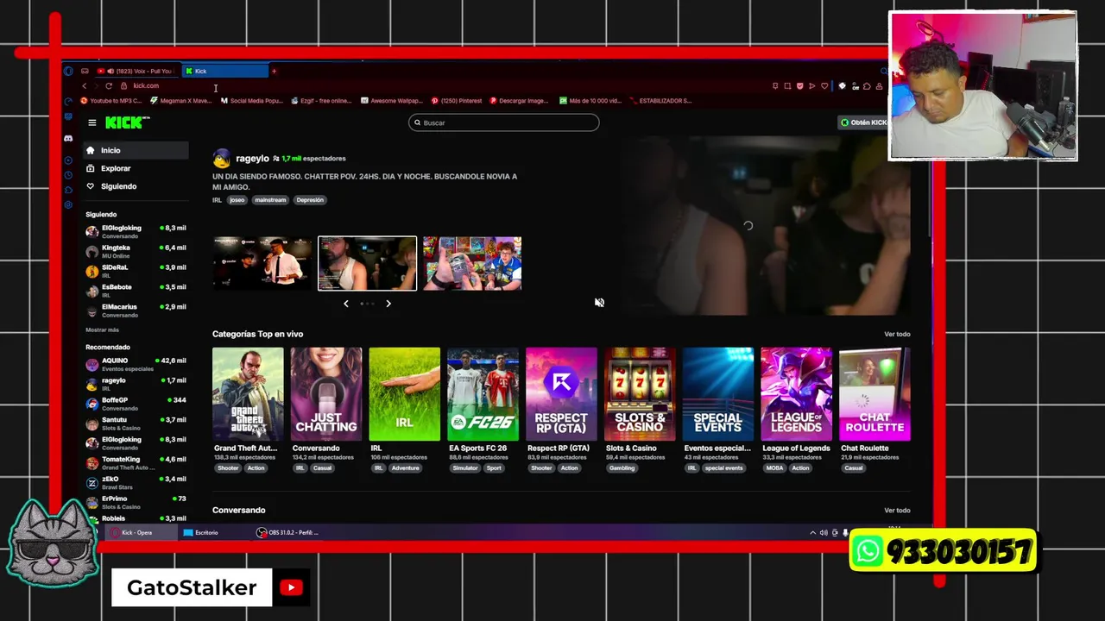1105x621 pixels.
Task: Open Youtube to MP3 bookmark
Action: click(x=111, y=101)
